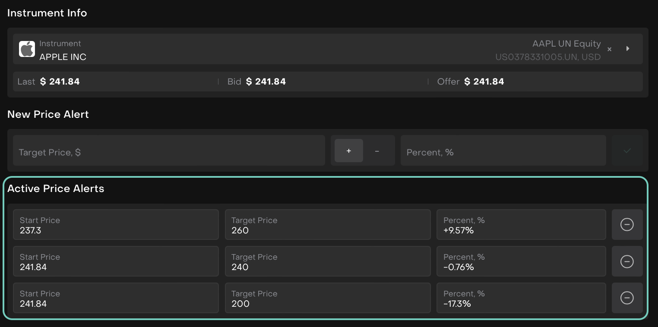Select the minus sign toggle

[x=377, y=151]
